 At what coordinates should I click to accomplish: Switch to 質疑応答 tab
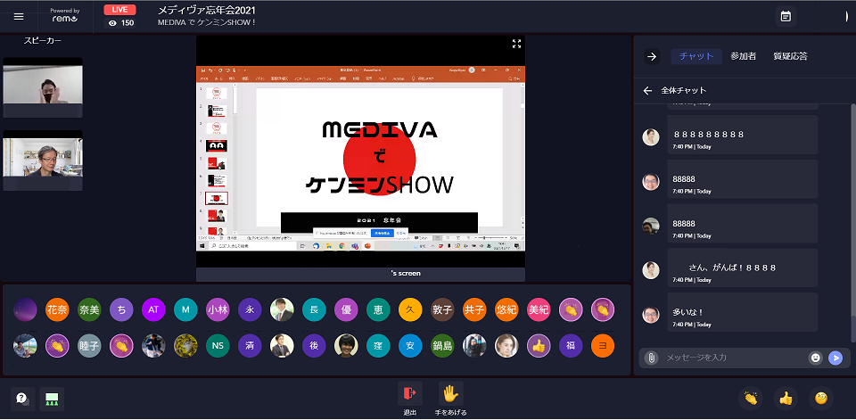[790, 56]
